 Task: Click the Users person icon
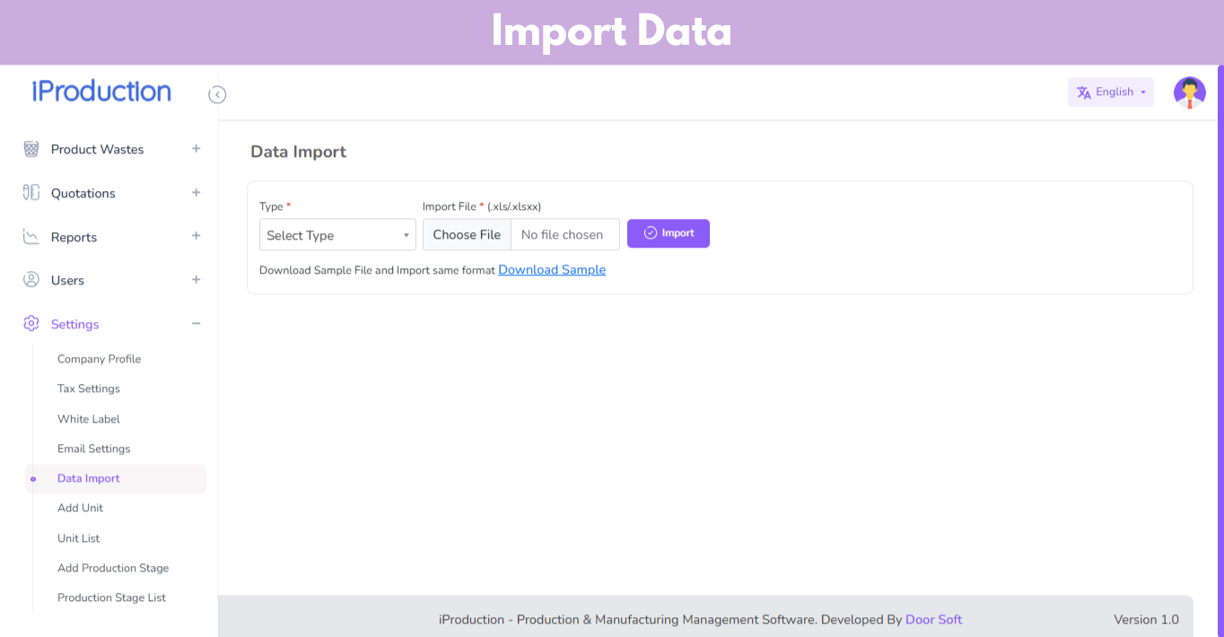pyautogui.click(x=31, y=280)
